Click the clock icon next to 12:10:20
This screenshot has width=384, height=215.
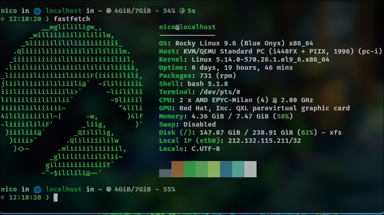click(x=3, y=19)
